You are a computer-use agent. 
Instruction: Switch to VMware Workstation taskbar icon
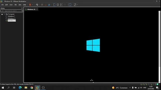pyautogui.click(x=37, y=88)
